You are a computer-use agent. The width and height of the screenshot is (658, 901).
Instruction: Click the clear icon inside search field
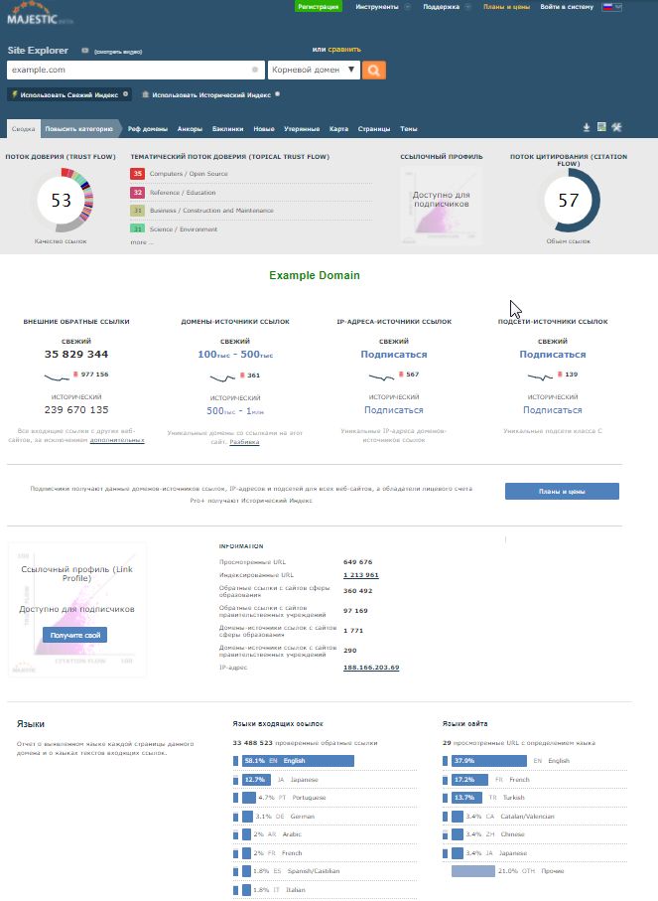(x=255, y=71)
